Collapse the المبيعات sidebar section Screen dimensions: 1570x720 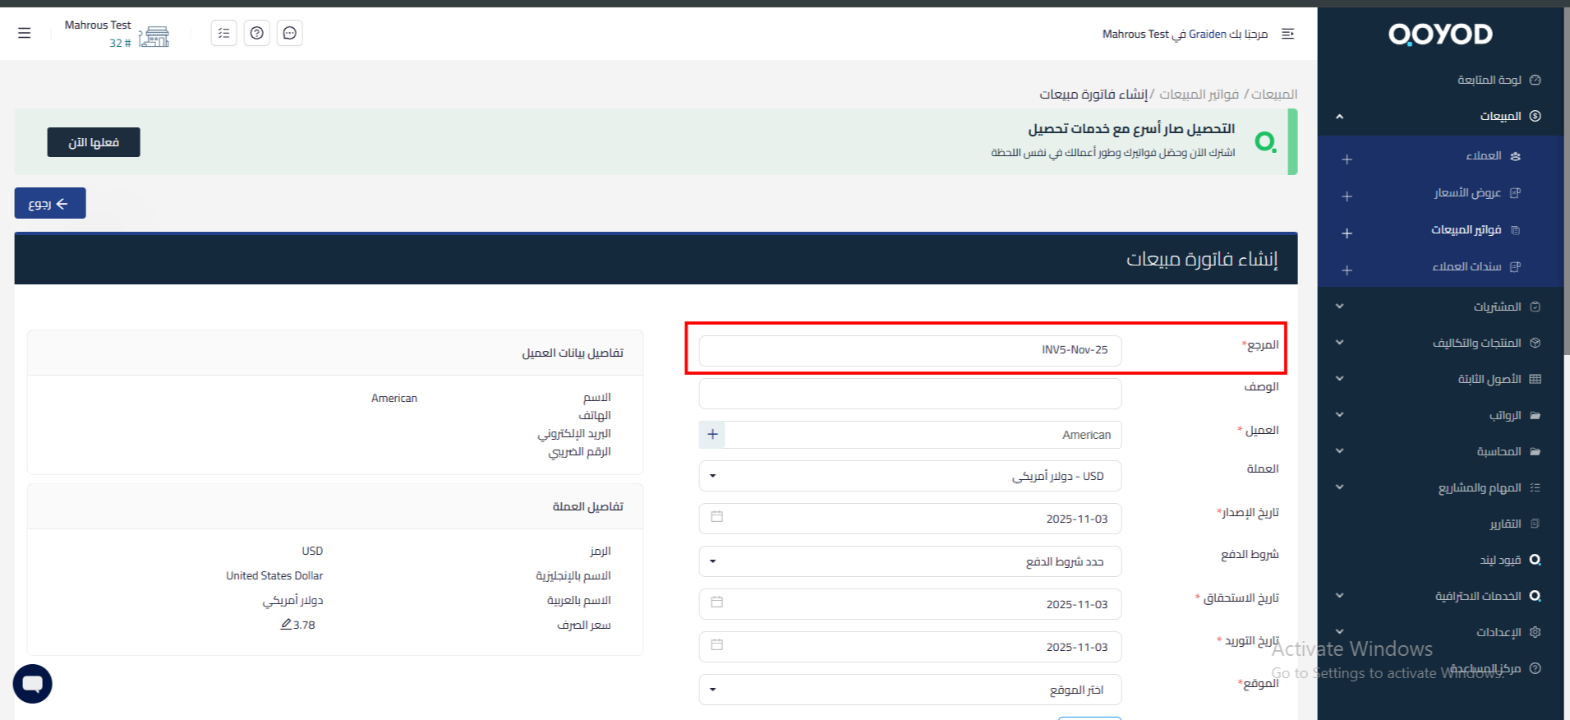pos(1339,117)
